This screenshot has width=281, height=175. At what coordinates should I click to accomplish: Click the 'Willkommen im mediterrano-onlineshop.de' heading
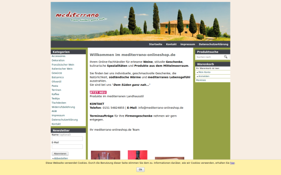[x=133, y=55]
